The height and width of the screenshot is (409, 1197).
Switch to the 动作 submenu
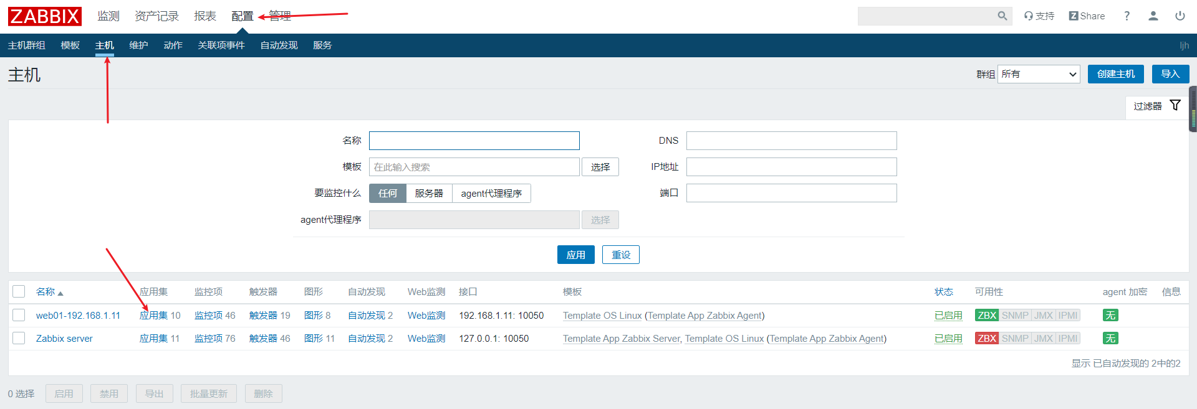point(173,45)
